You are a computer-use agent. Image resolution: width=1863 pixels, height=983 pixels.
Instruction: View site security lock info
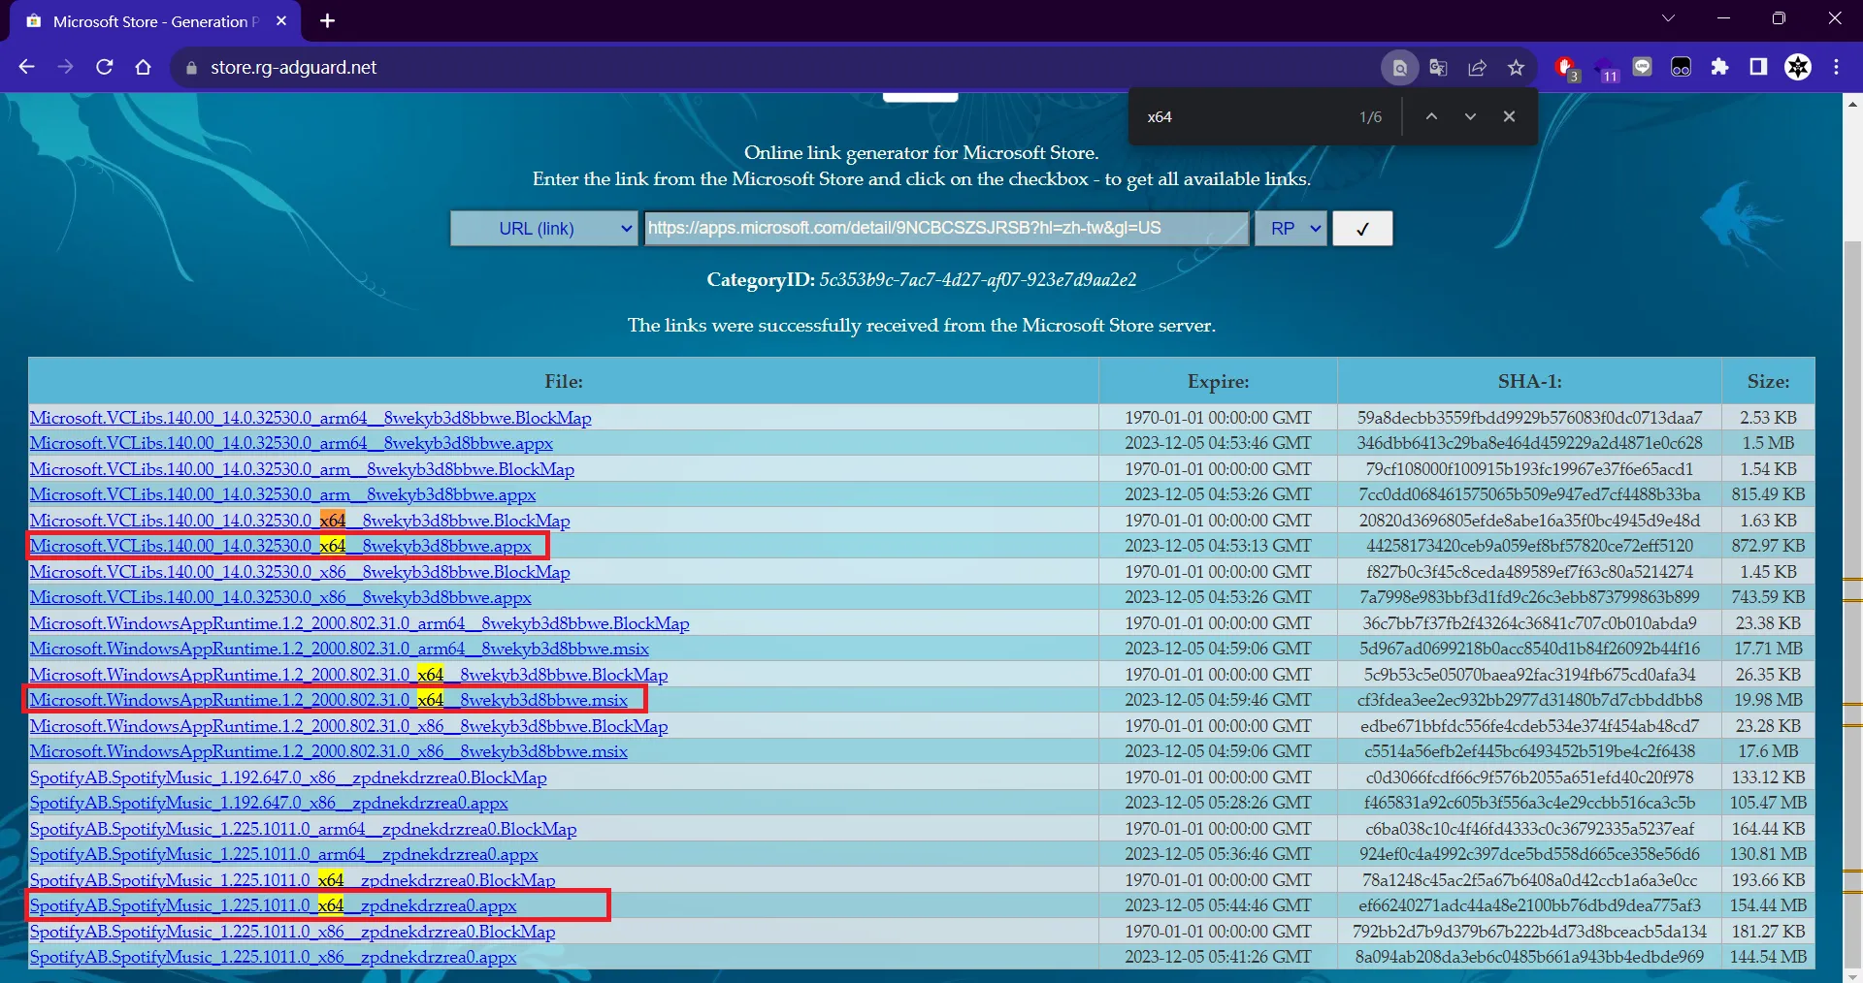(x=191, y=68)
